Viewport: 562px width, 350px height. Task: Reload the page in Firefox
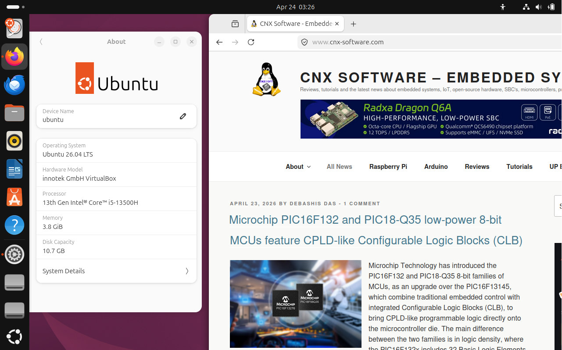tap(251, 42)
